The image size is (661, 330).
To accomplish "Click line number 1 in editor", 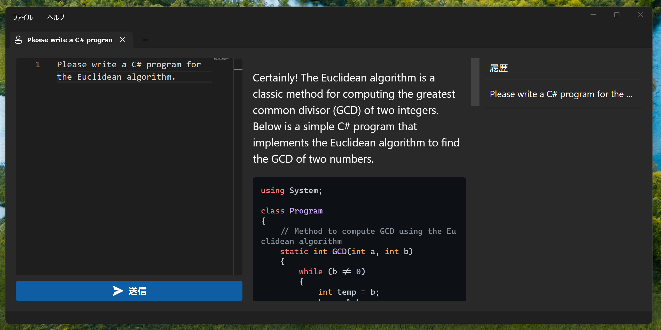I will pyautogui.click(x=38, y=64).
